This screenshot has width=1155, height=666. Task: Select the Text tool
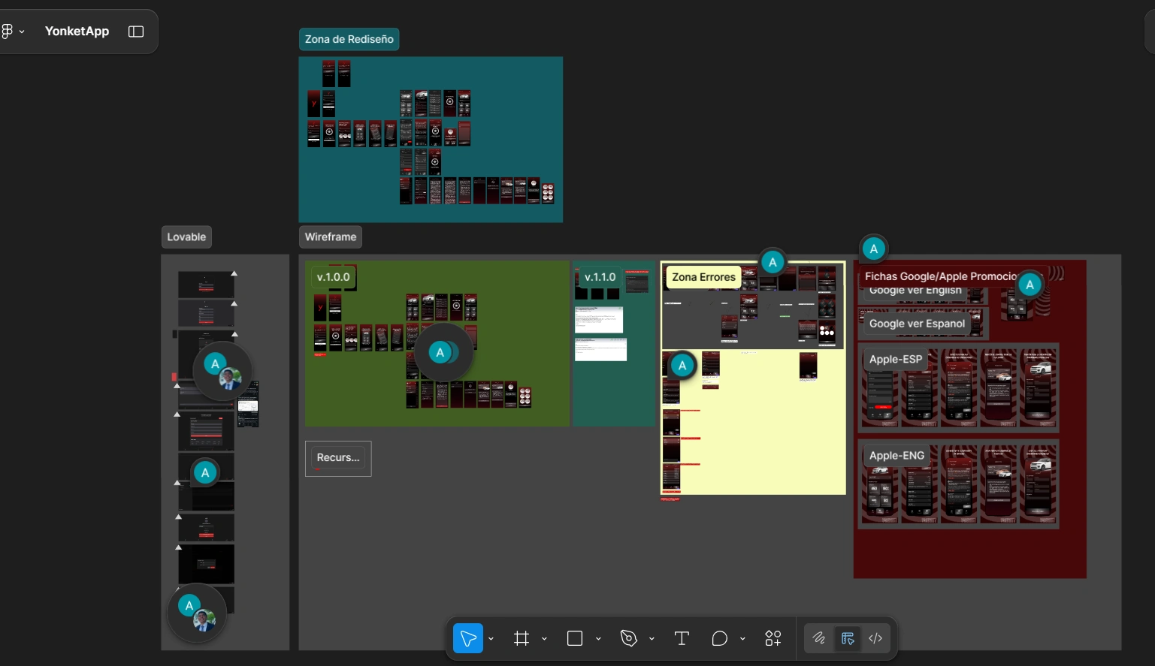pos(682,638)
